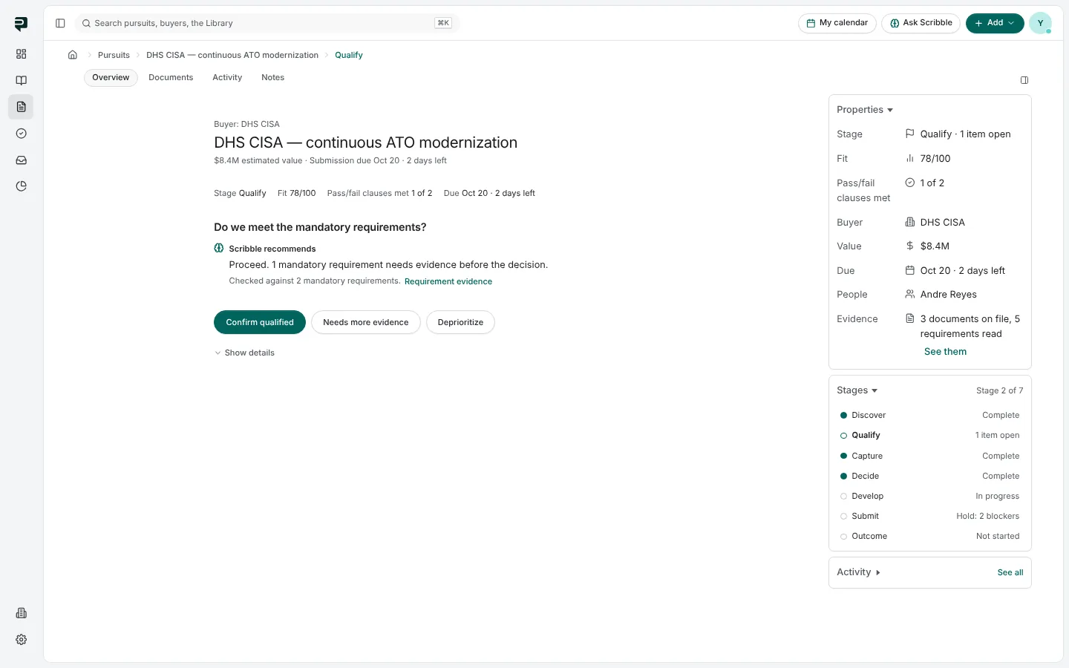Screen dimensions: 1069x668
Task: Go to Pursuits breadcrumb
Action: [114, 55]
